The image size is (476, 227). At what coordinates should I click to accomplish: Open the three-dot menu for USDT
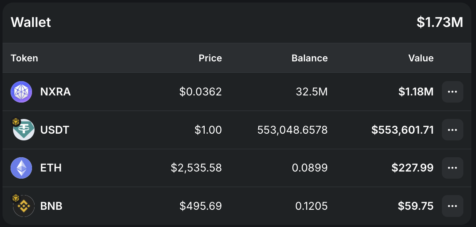[452, 130]
